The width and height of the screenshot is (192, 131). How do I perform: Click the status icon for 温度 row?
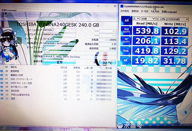tap(2, 99)
